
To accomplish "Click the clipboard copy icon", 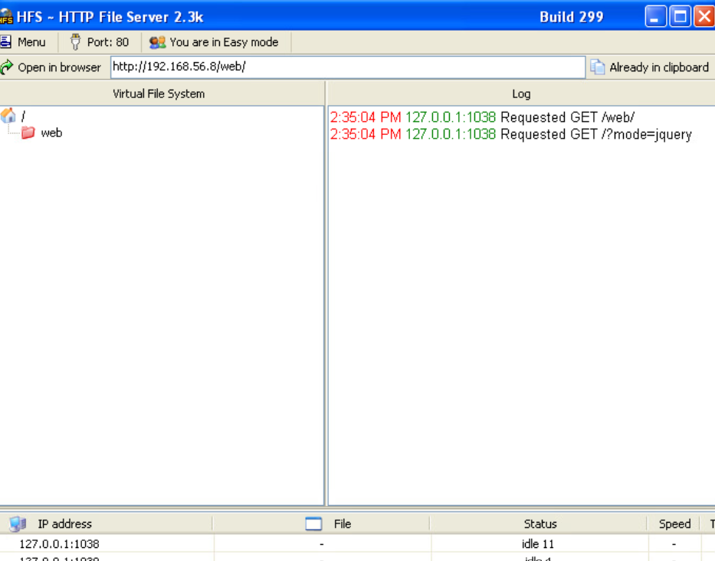I will tap(597, 67).
